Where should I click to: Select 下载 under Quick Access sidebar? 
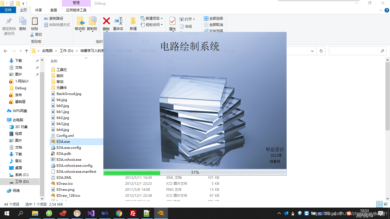coord(19,60)
